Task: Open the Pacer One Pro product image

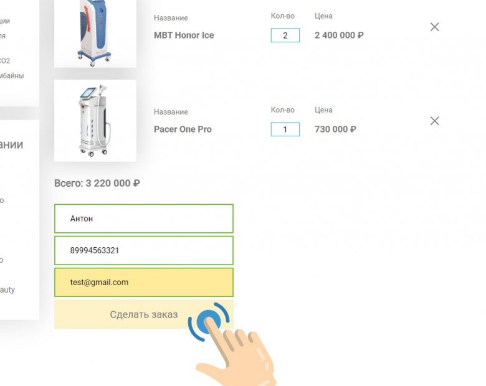Action: pyautogui.click(x=95, y=121)
